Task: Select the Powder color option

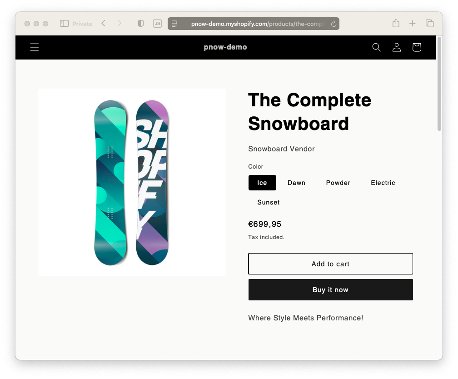Action: [338, 183]
